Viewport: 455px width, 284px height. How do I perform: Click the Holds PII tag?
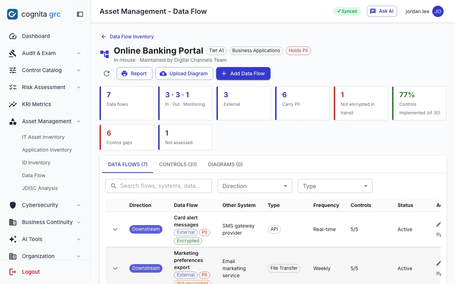[x=298, y=51]
